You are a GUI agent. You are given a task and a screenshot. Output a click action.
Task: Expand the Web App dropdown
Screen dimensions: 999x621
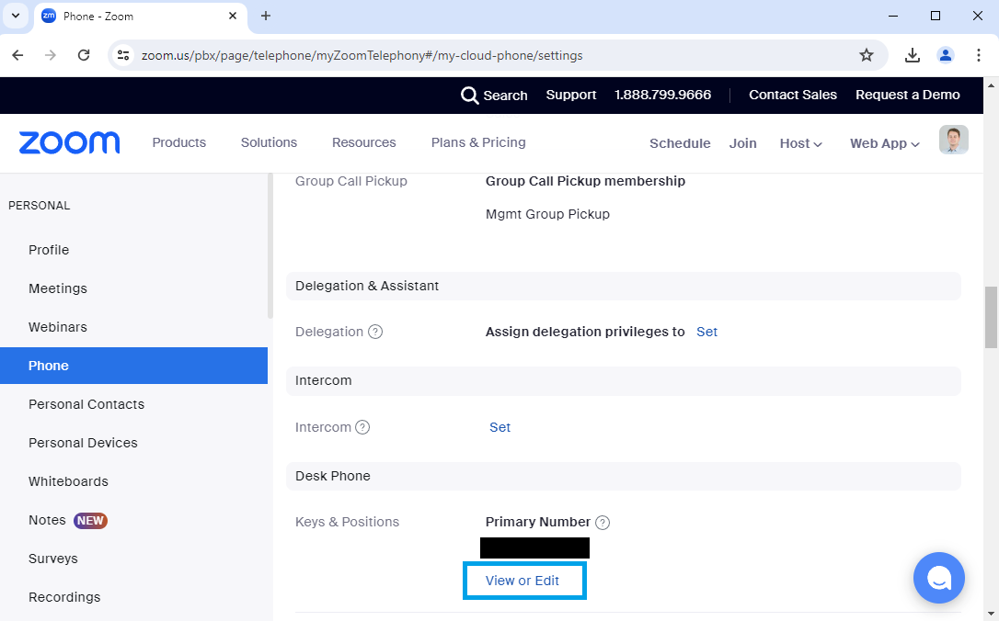coord(884,144)
